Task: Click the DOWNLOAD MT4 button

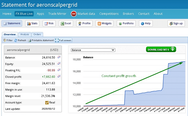Action: (x=161, y=49)
